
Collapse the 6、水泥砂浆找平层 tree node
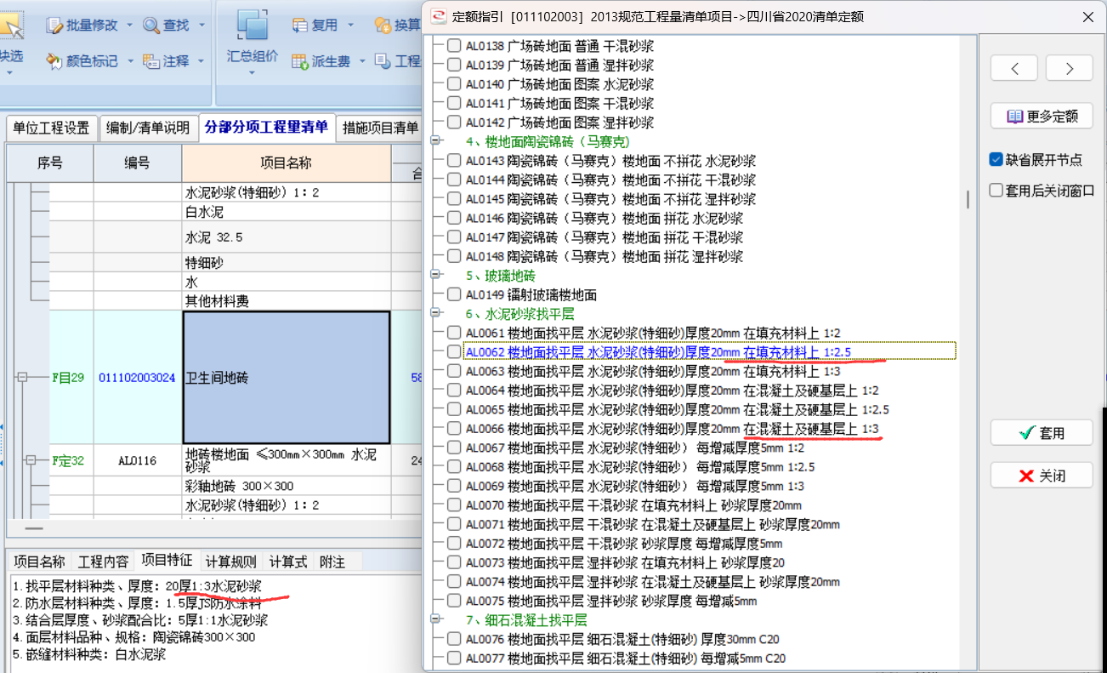(437, 314)
